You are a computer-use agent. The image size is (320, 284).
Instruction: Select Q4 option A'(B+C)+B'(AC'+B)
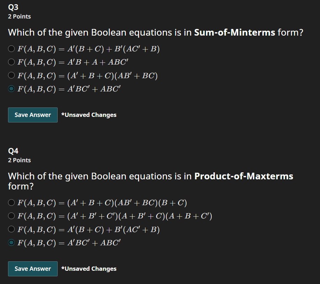(11, 229)
